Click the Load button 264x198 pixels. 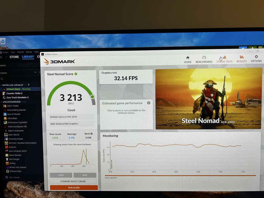point(61,175)
